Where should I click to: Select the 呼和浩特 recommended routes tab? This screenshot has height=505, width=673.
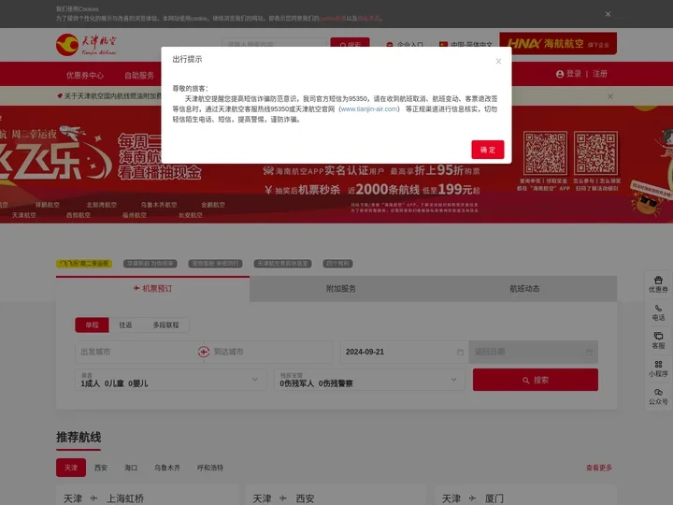pos(210,468)
